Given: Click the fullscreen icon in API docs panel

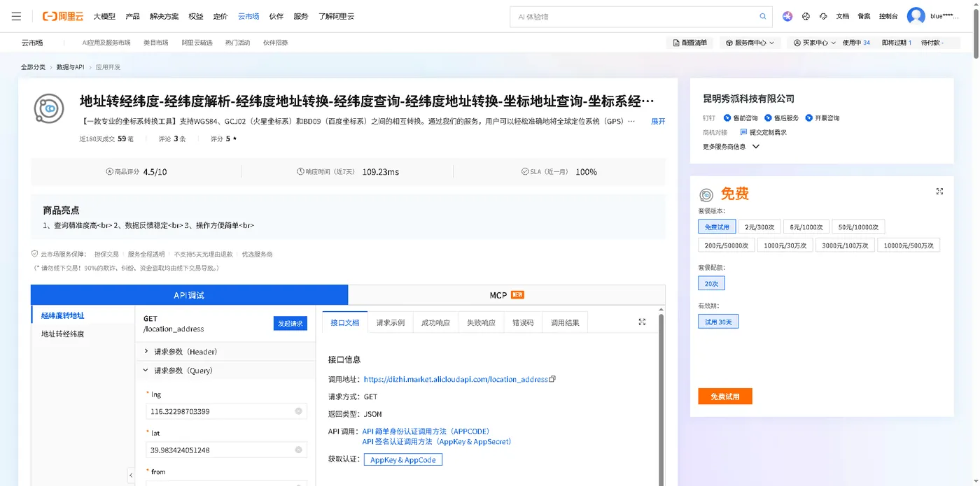Looking at the screenshot, I should click(x=642, y=322).
